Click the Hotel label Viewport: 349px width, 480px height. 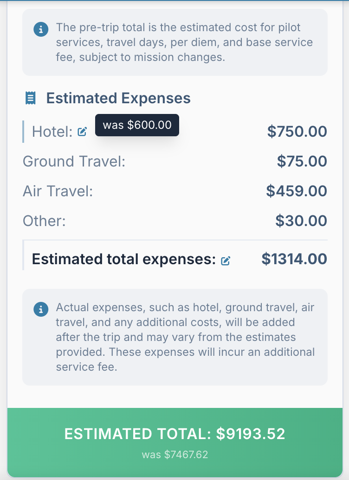52,132
